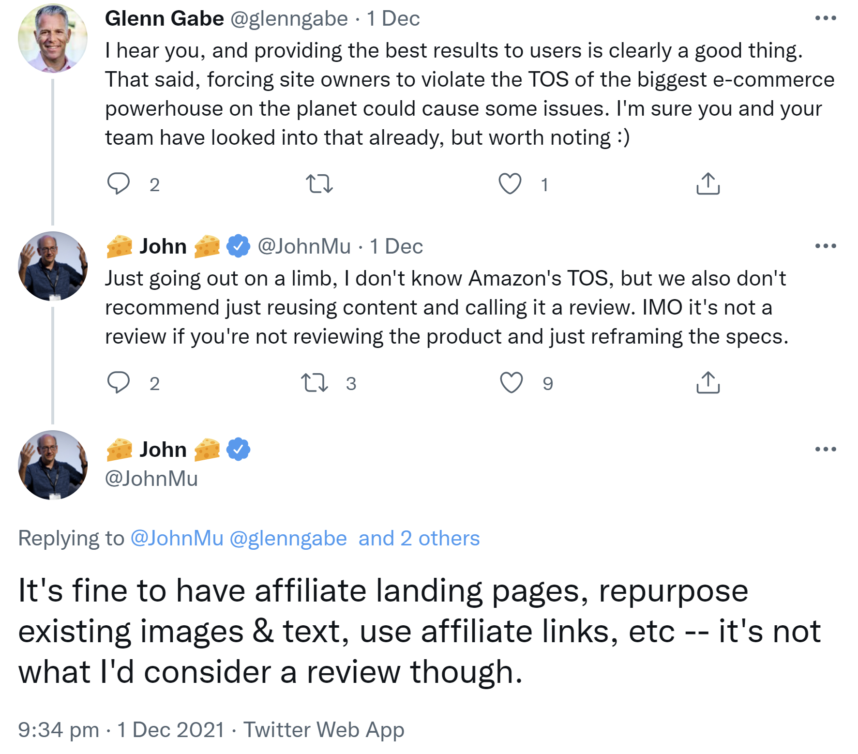858x754 pixels.
Task: Open the @glenngabe link in Replying to
Action: point(288,539)
